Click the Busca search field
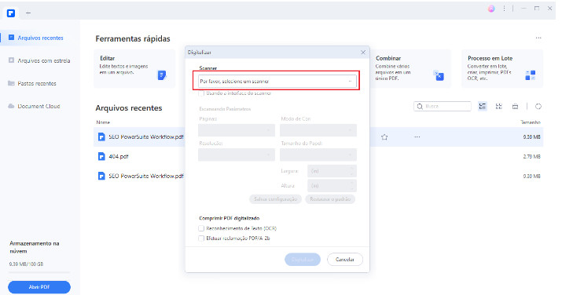 [x=443, y=106]
